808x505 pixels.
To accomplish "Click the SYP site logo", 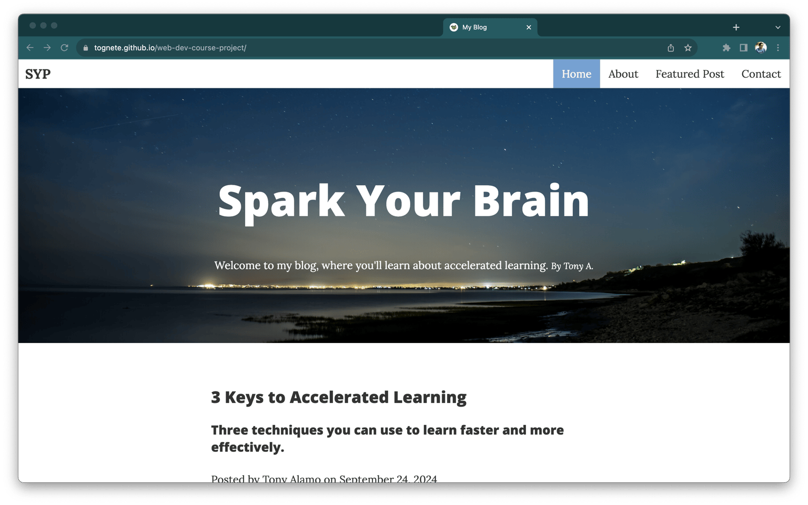I will click(x=38, y=74).
